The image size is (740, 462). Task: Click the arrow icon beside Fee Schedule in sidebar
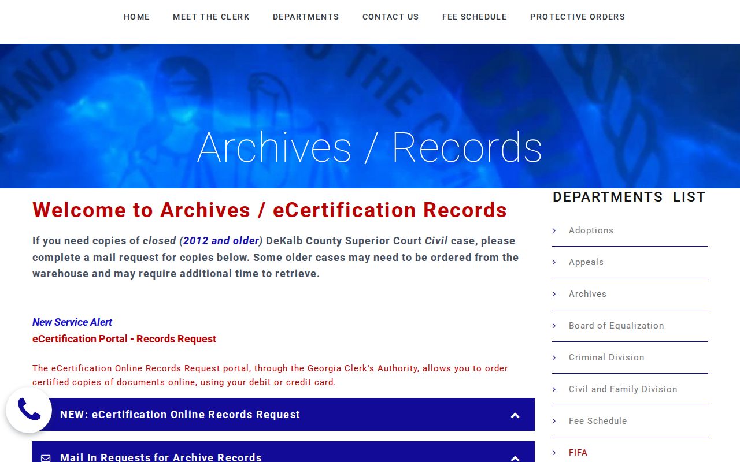pyautogui.click(x=554, y=421)
